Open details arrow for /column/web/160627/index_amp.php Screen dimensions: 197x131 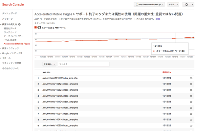click(x=191, y=90)
